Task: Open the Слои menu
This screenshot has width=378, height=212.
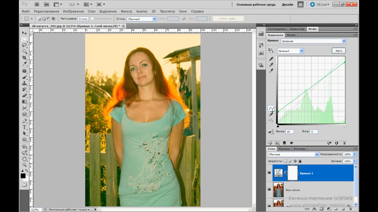Action: tap(92, 11)
